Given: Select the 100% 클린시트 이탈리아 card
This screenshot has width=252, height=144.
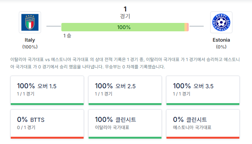Looking at the screenshot, I should pyautogui.click(x=125, y=124).
